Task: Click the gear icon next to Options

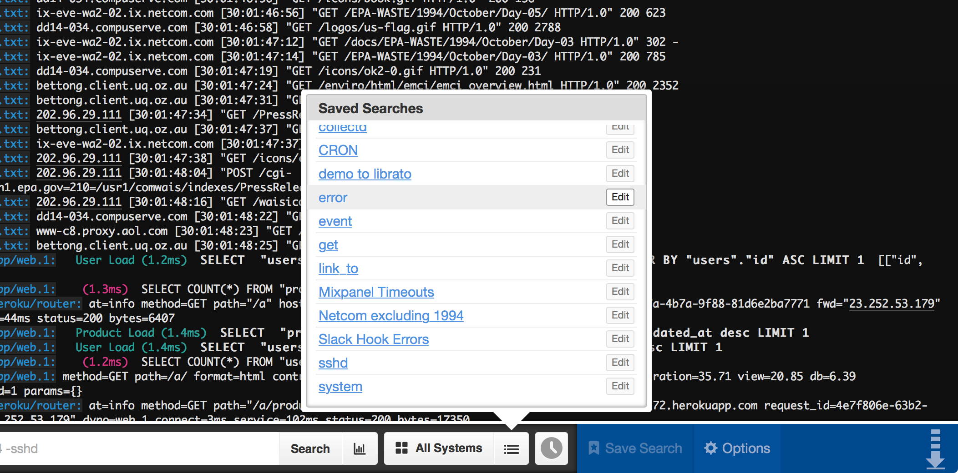Action: coord(711,448)
